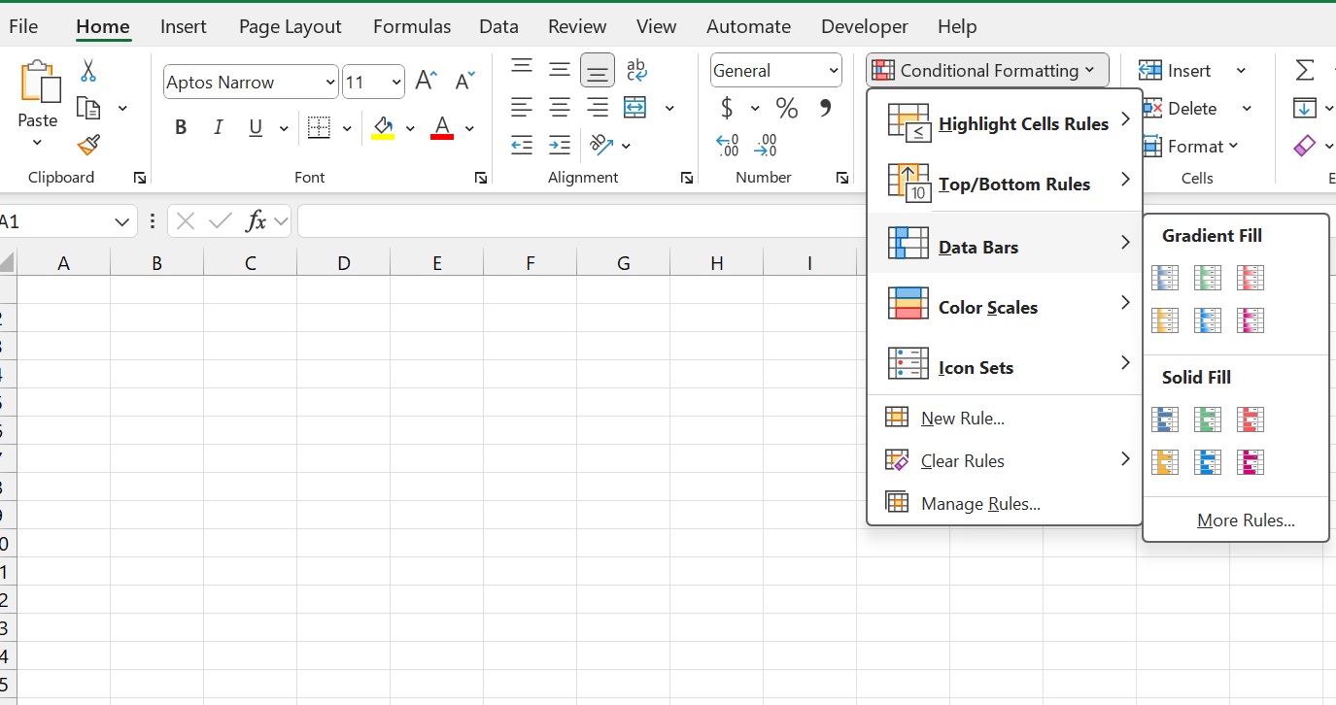The image size is (1336, 705).
Task: Click inside the formula bar input
Action: (583, 222)
